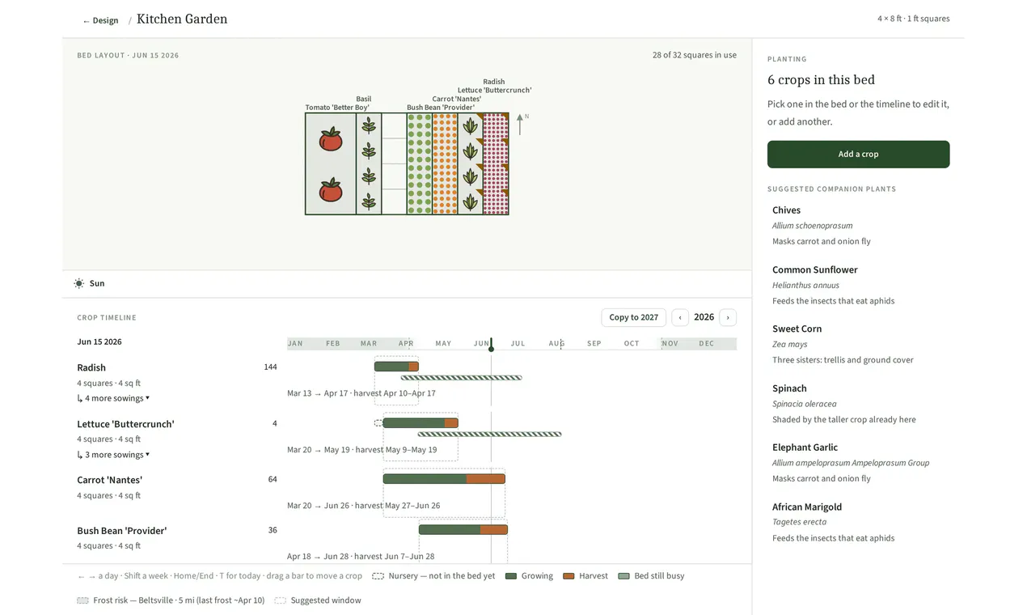Viewport: 1027px width, 615px height.
Task: Choose Common Sunflower from the companion plants
Action: point(859,285)
